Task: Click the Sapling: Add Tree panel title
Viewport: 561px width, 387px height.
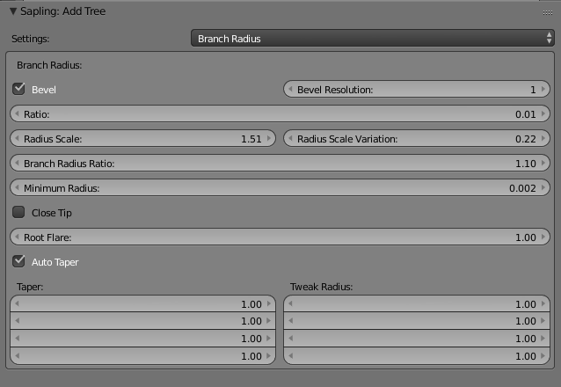Action: click(62, 11)
